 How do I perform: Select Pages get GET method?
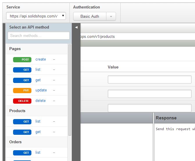(x=38, y=80)
